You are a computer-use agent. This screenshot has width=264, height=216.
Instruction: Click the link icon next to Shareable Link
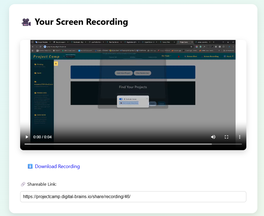23,184
